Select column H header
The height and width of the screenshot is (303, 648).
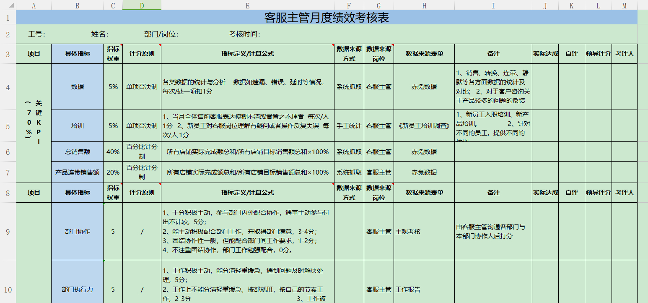pyautogui.click(x=424, y=5)
